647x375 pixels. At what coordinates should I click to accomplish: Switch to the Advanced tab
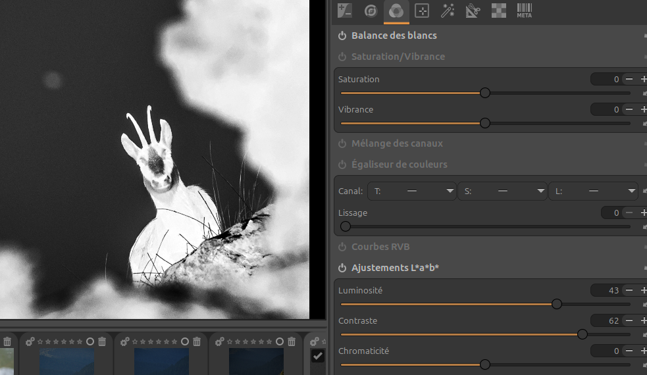coord(448,11)
